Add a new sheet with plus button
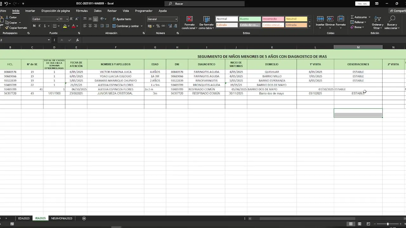 pyautogui.click(x=84, y=218)
